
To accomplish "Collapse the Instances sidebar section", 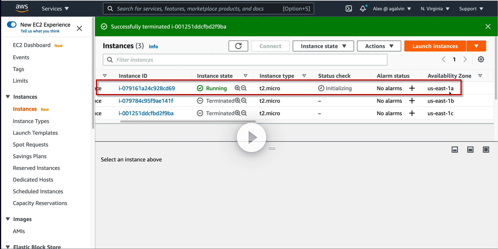I will click(8, 97).
